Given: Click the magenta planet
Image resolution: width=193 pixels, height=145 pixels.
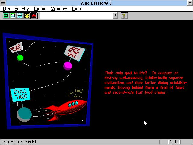Looking at the screenshot, I should pyautogui.click(x=68, y=66).
